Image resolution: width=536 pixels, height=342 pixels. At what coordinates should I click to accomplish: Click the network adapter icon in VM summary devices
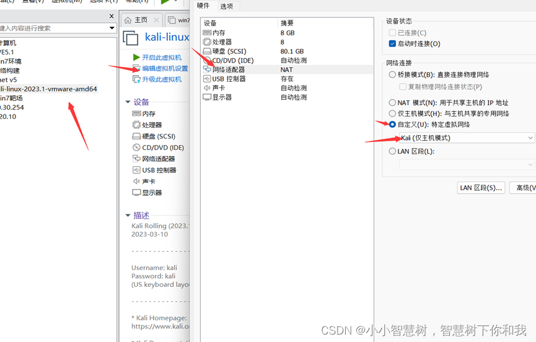pos(136,159)
